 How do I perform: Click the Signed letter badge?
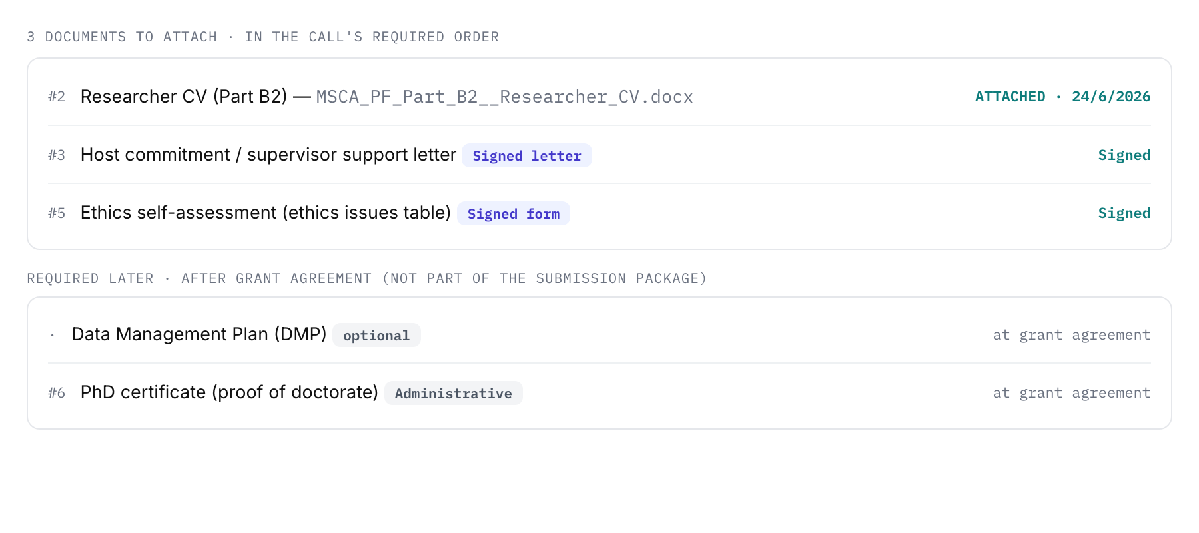[x=527, y=155]
